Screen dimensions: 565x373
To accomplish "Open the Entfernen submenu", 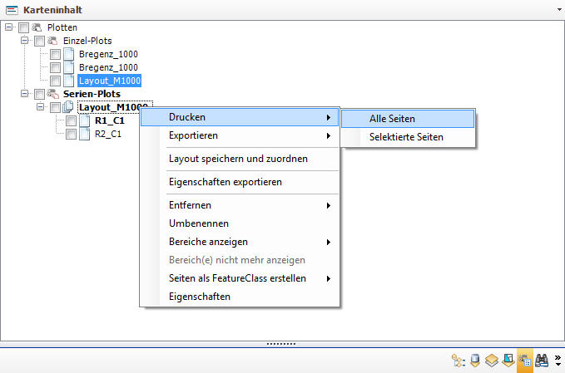I will (240, 205).
